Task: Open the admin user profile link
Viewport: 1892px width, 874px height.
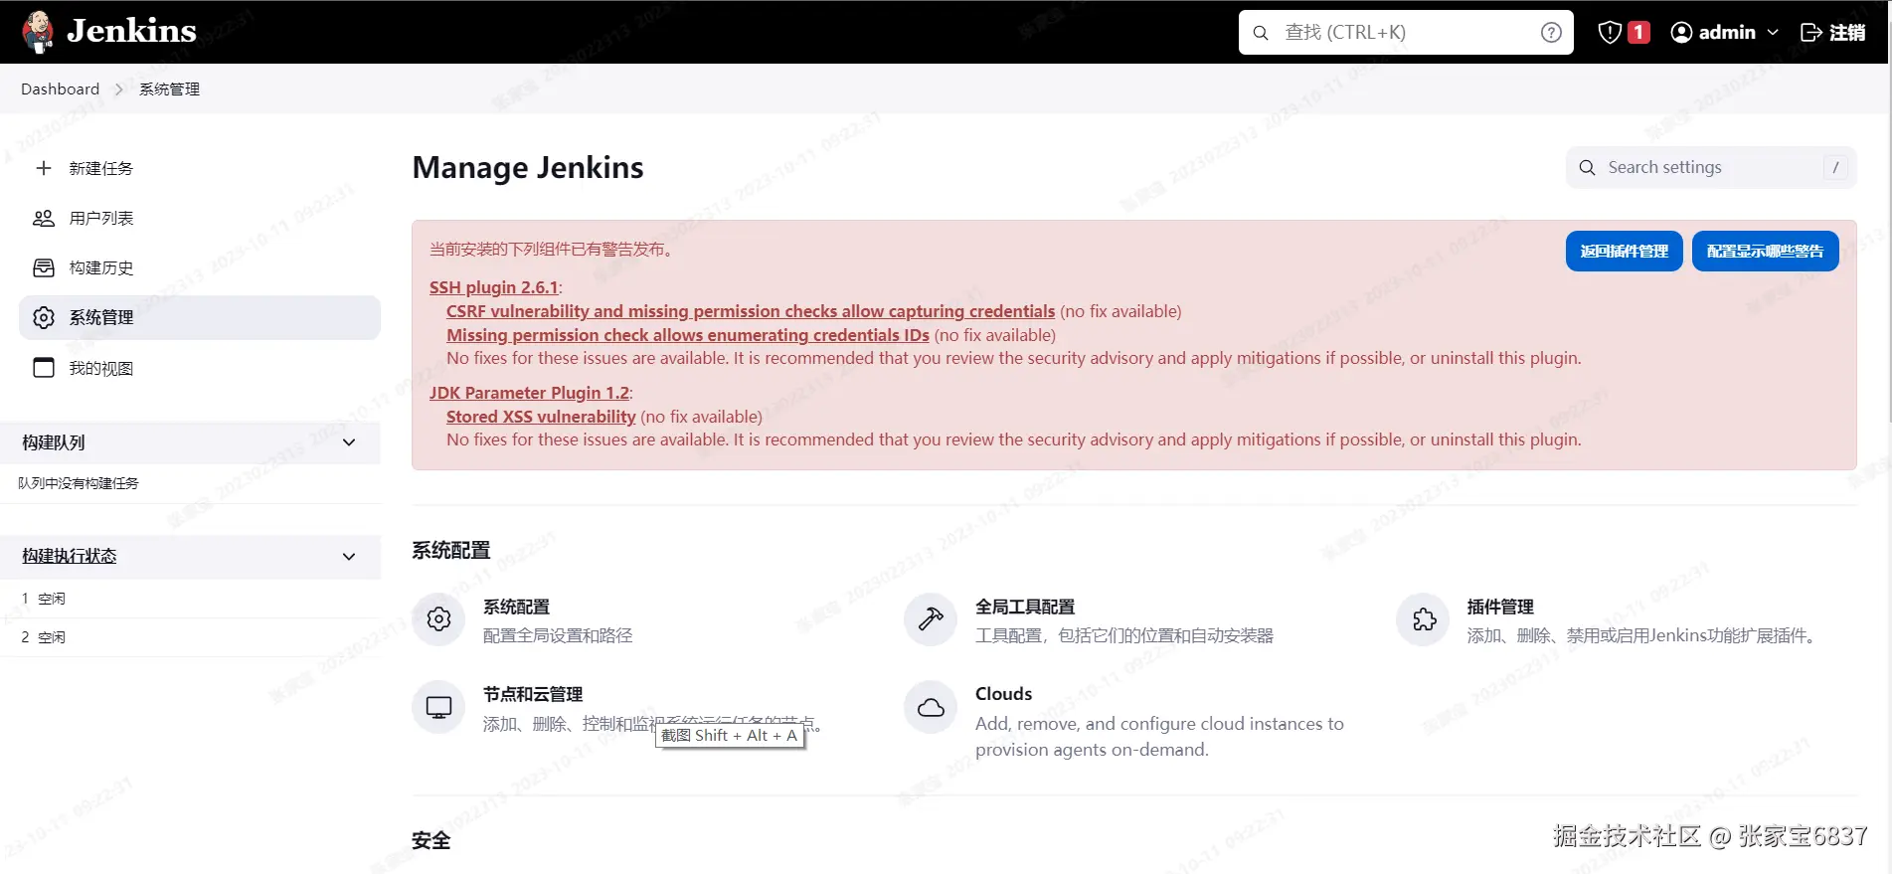Action: pos(1727,33)
